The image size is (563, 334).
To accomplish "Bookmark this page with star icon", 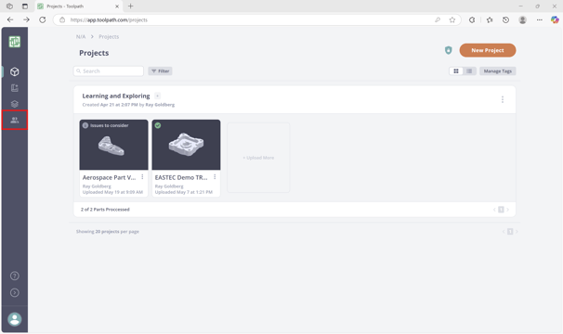I will pos(452,19).
